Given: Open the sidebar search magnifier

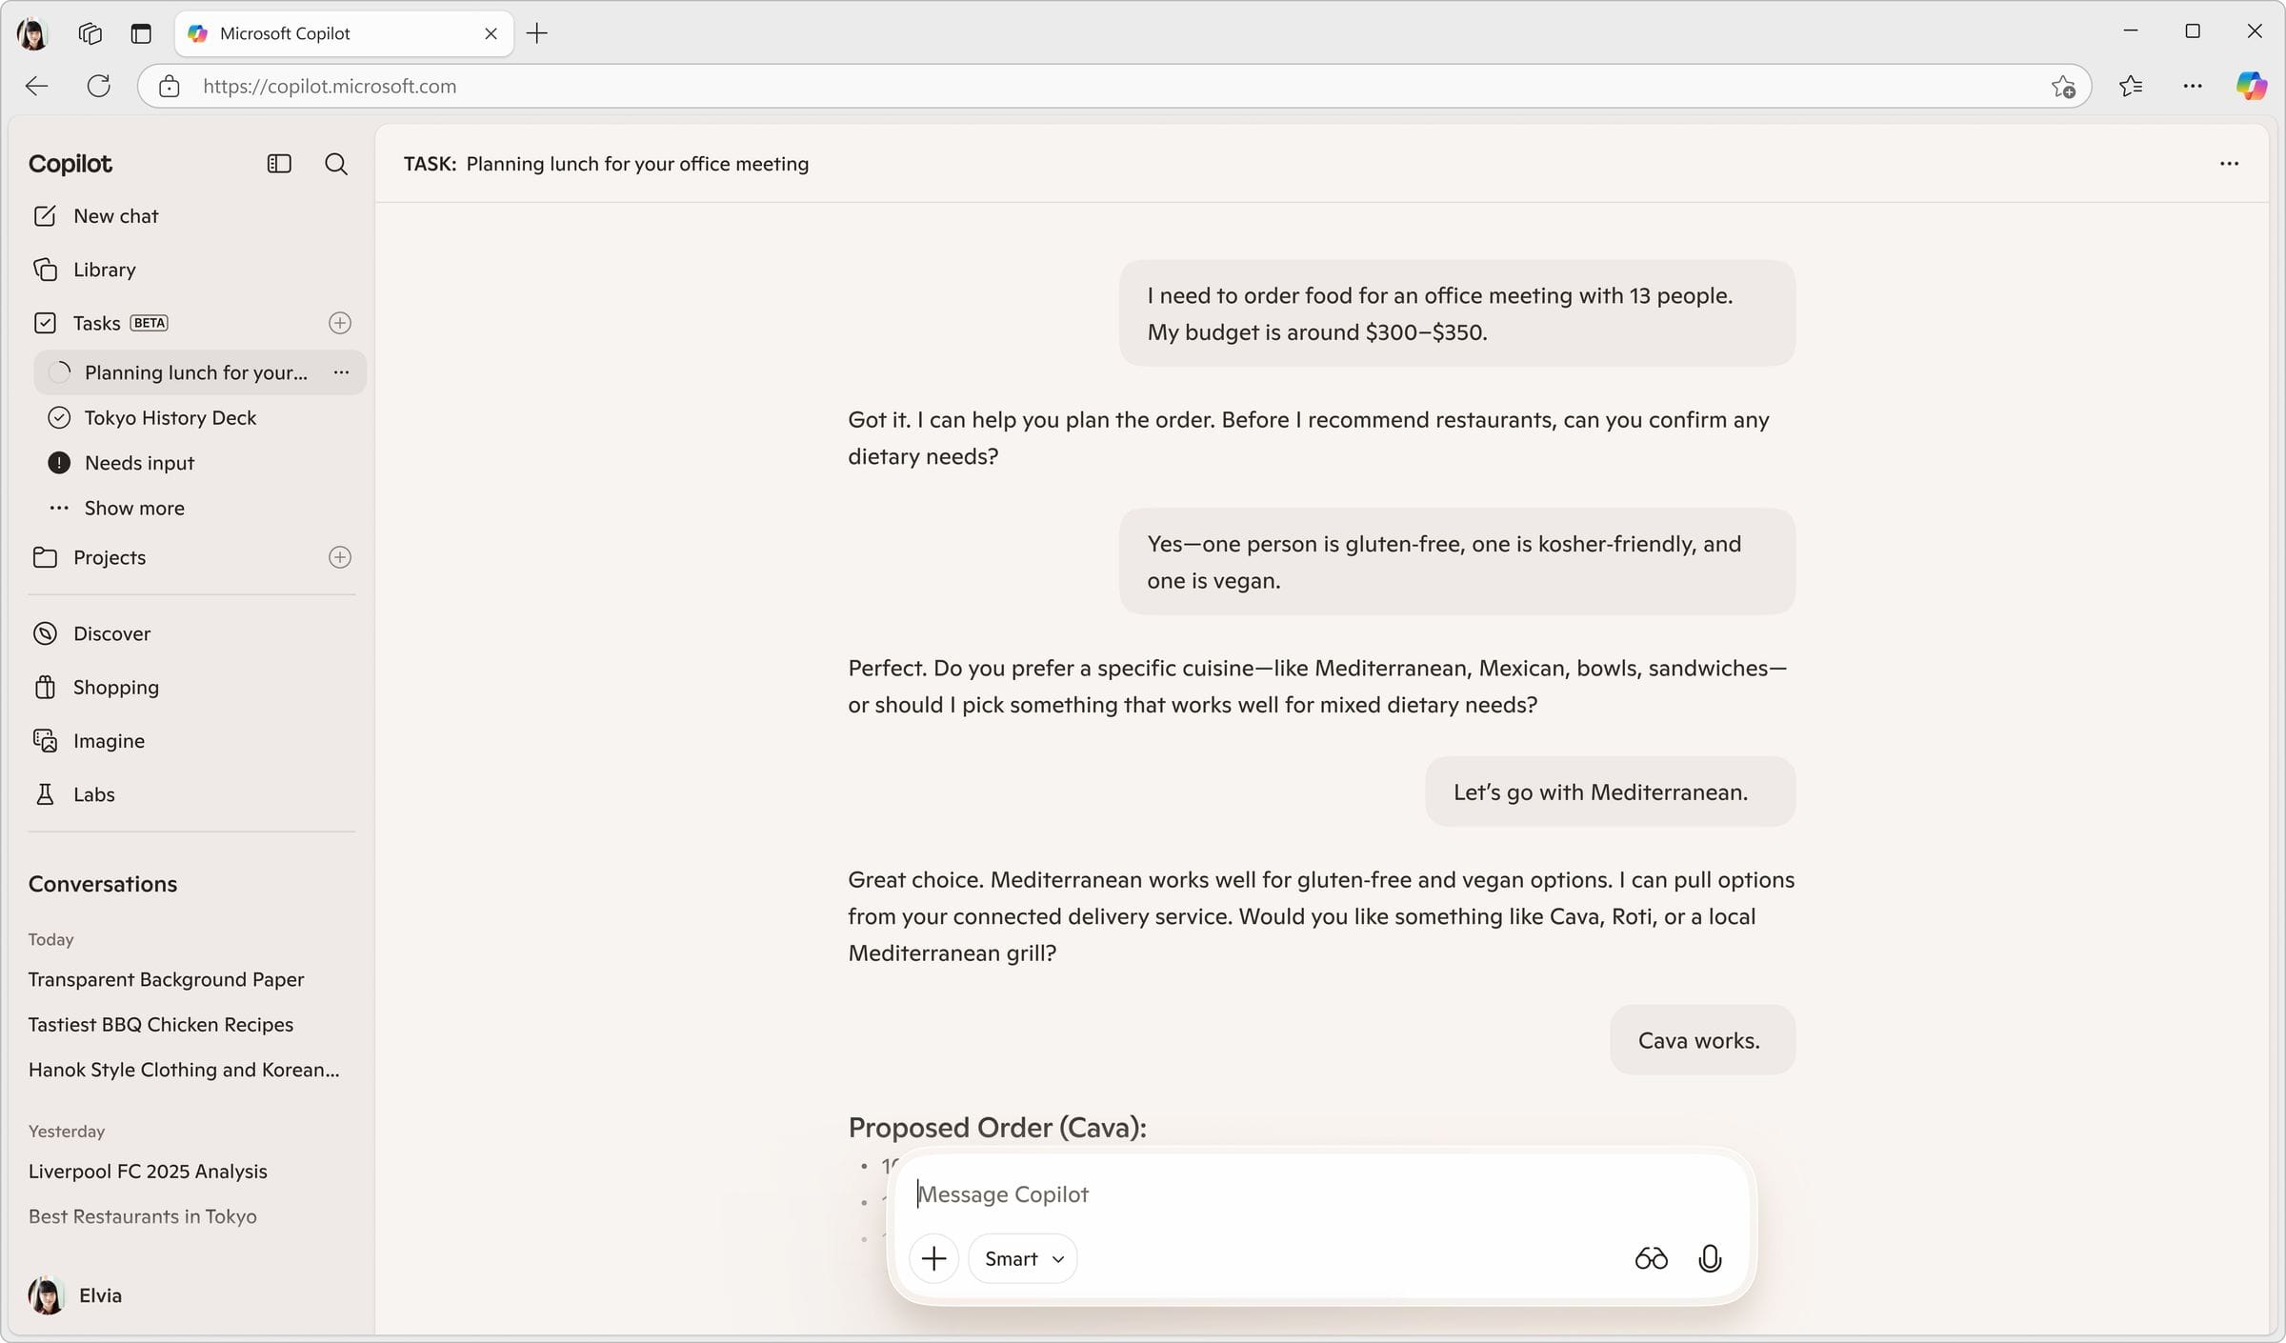Looking at the screenshot, I should 336,164.
